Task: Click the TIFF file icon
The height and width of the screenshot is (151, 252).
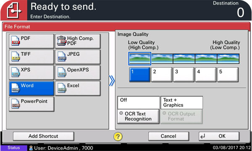Action: (x=16, y=57)
